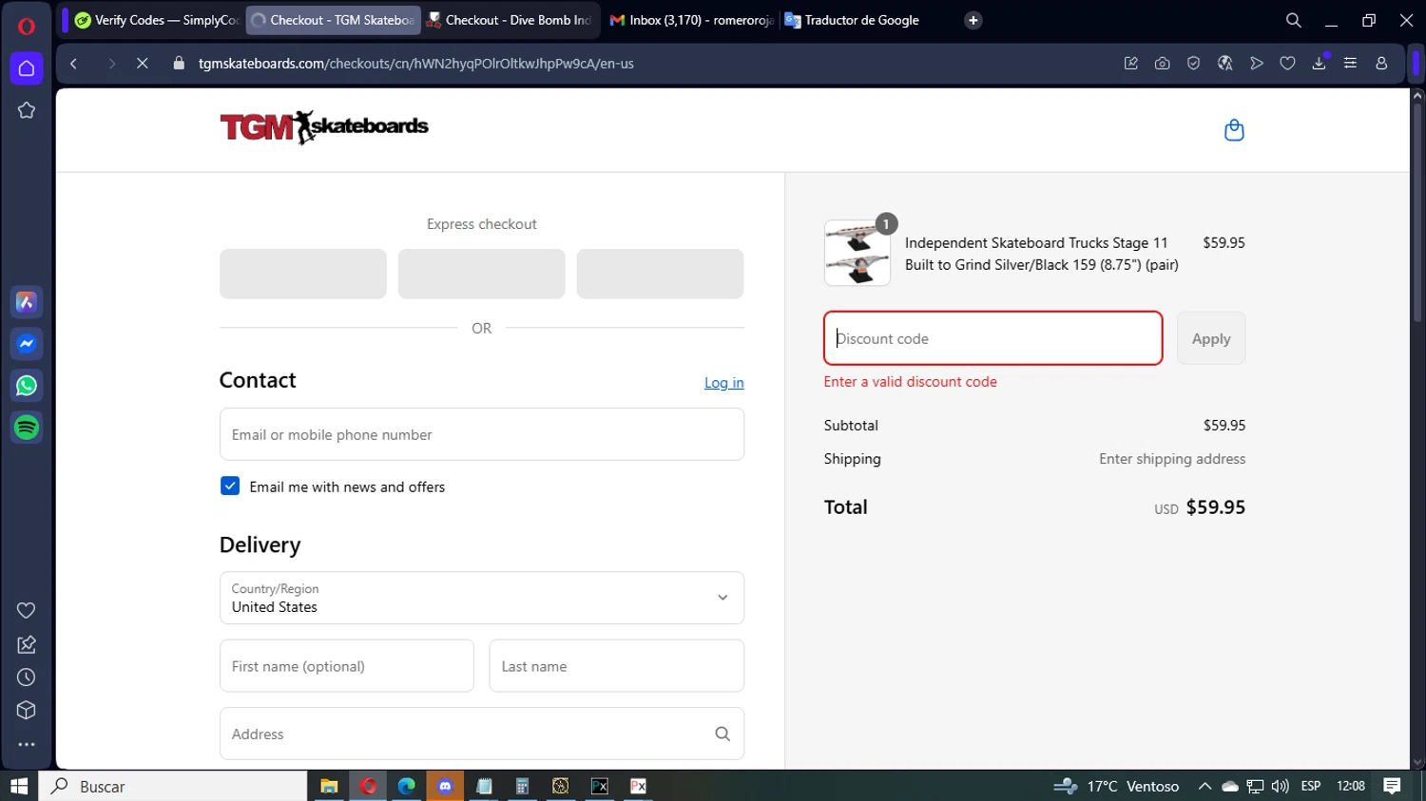
Task: Click the Windows Buscar search box
Action: (x=173, y=786)
